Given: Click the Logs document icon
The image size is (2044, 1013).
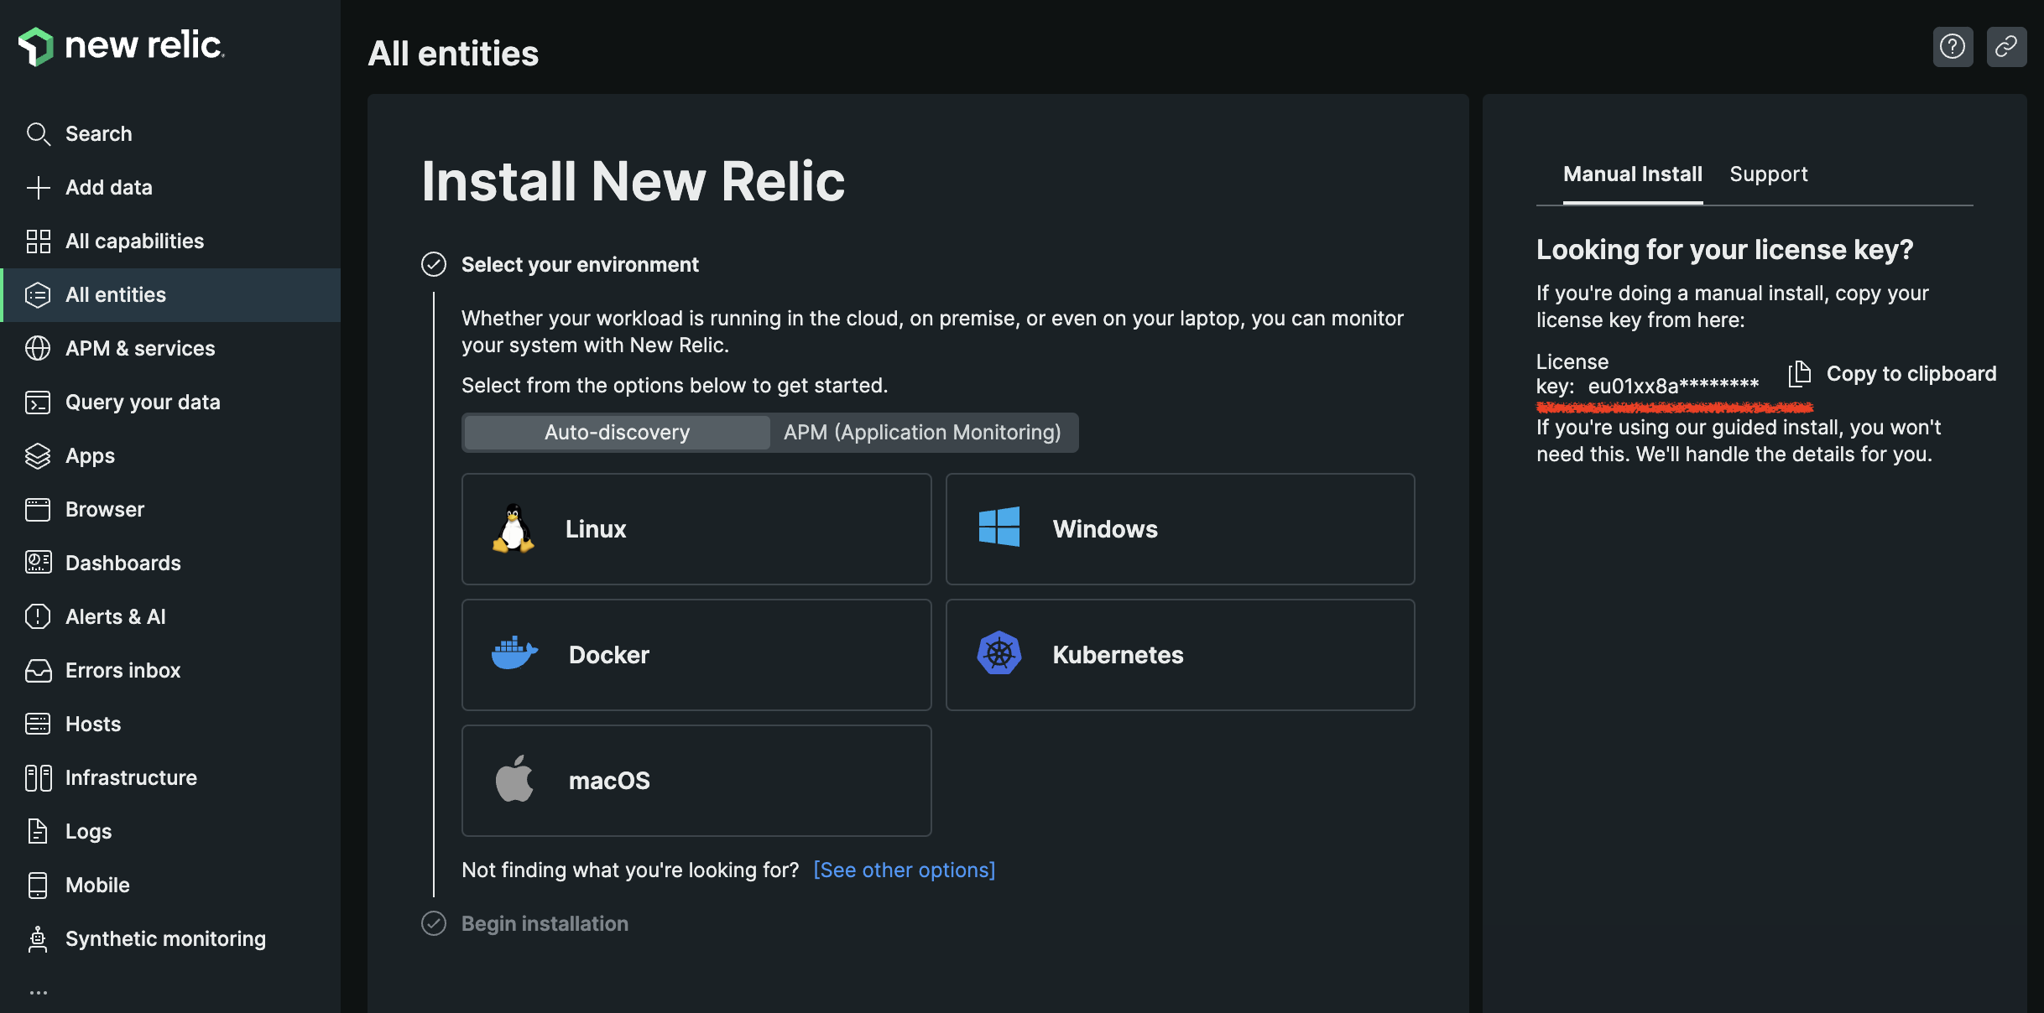Looking at the screenshot, I should [38, 831].
